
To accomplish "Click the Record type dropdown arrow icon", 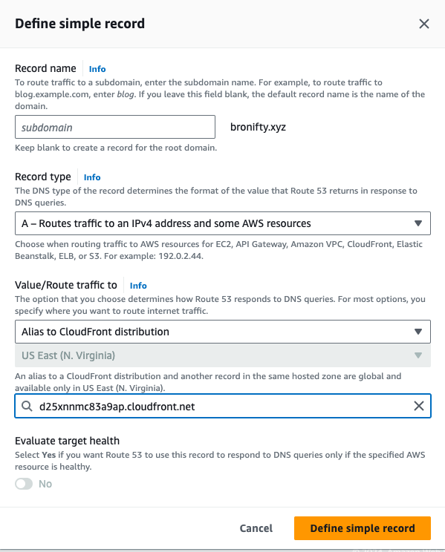I will [x=418, y=223].
